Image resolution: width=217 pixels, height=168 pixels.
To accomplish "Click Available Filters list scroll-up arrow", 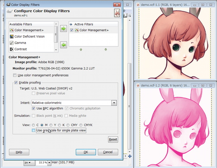I will [x=56, y=24].
